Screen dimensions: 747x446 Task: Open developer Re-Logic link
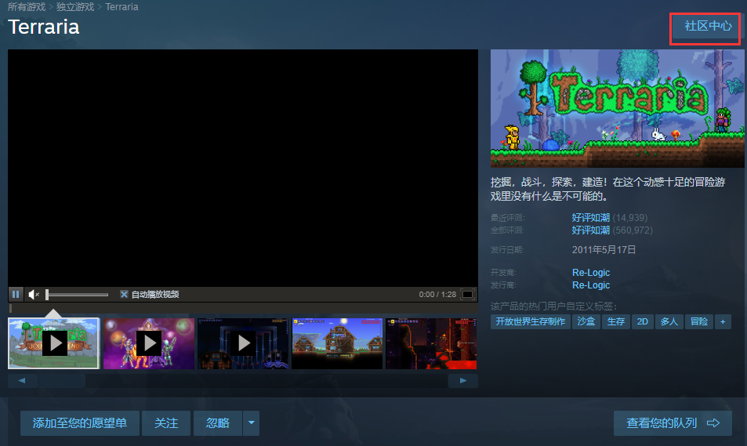[x=591, y=273]
